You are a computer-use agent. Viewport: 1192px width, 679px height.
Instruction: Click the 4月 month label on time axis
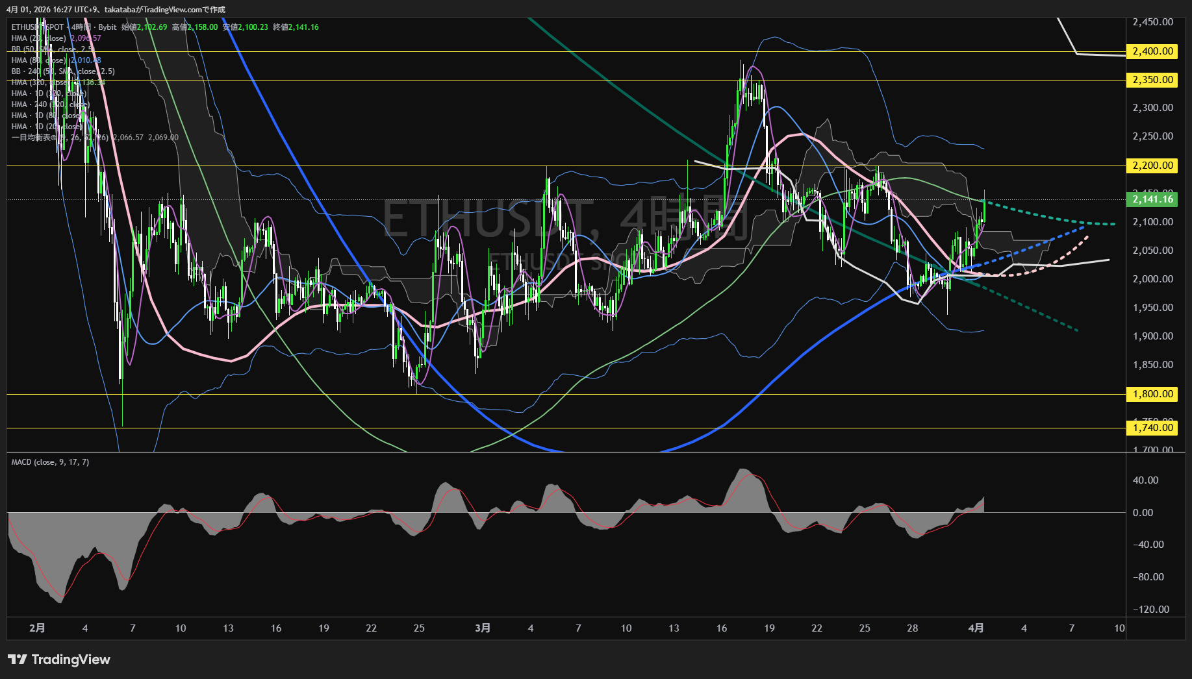point(976,628)
